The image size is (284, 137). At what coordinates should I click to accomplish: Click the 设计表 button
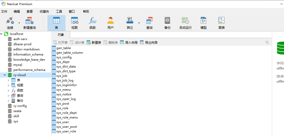coord(77,42)
